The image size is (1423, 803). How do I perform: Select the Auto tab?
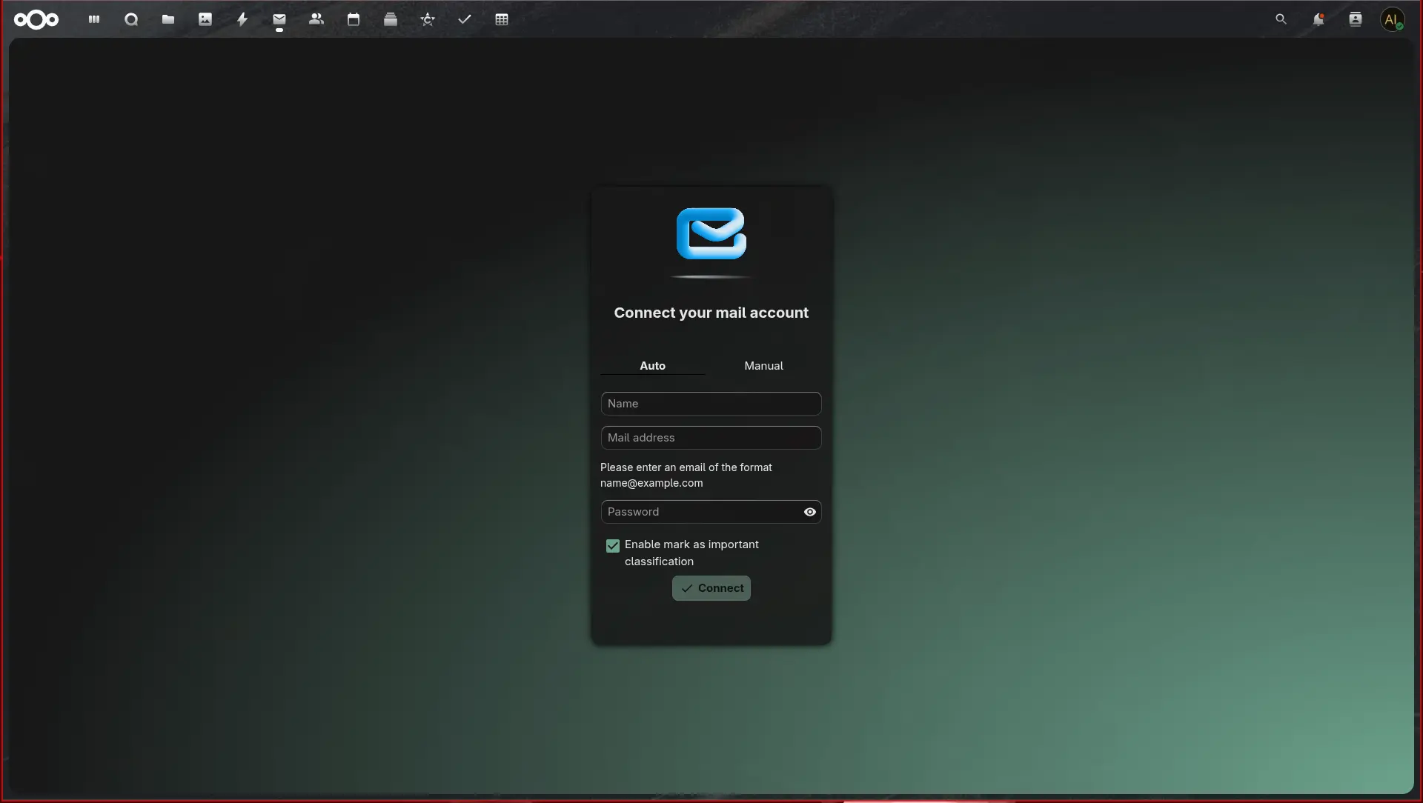(x=652, y=366)
